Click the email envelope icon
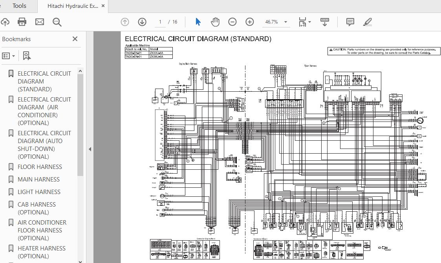 coord(40,22)
